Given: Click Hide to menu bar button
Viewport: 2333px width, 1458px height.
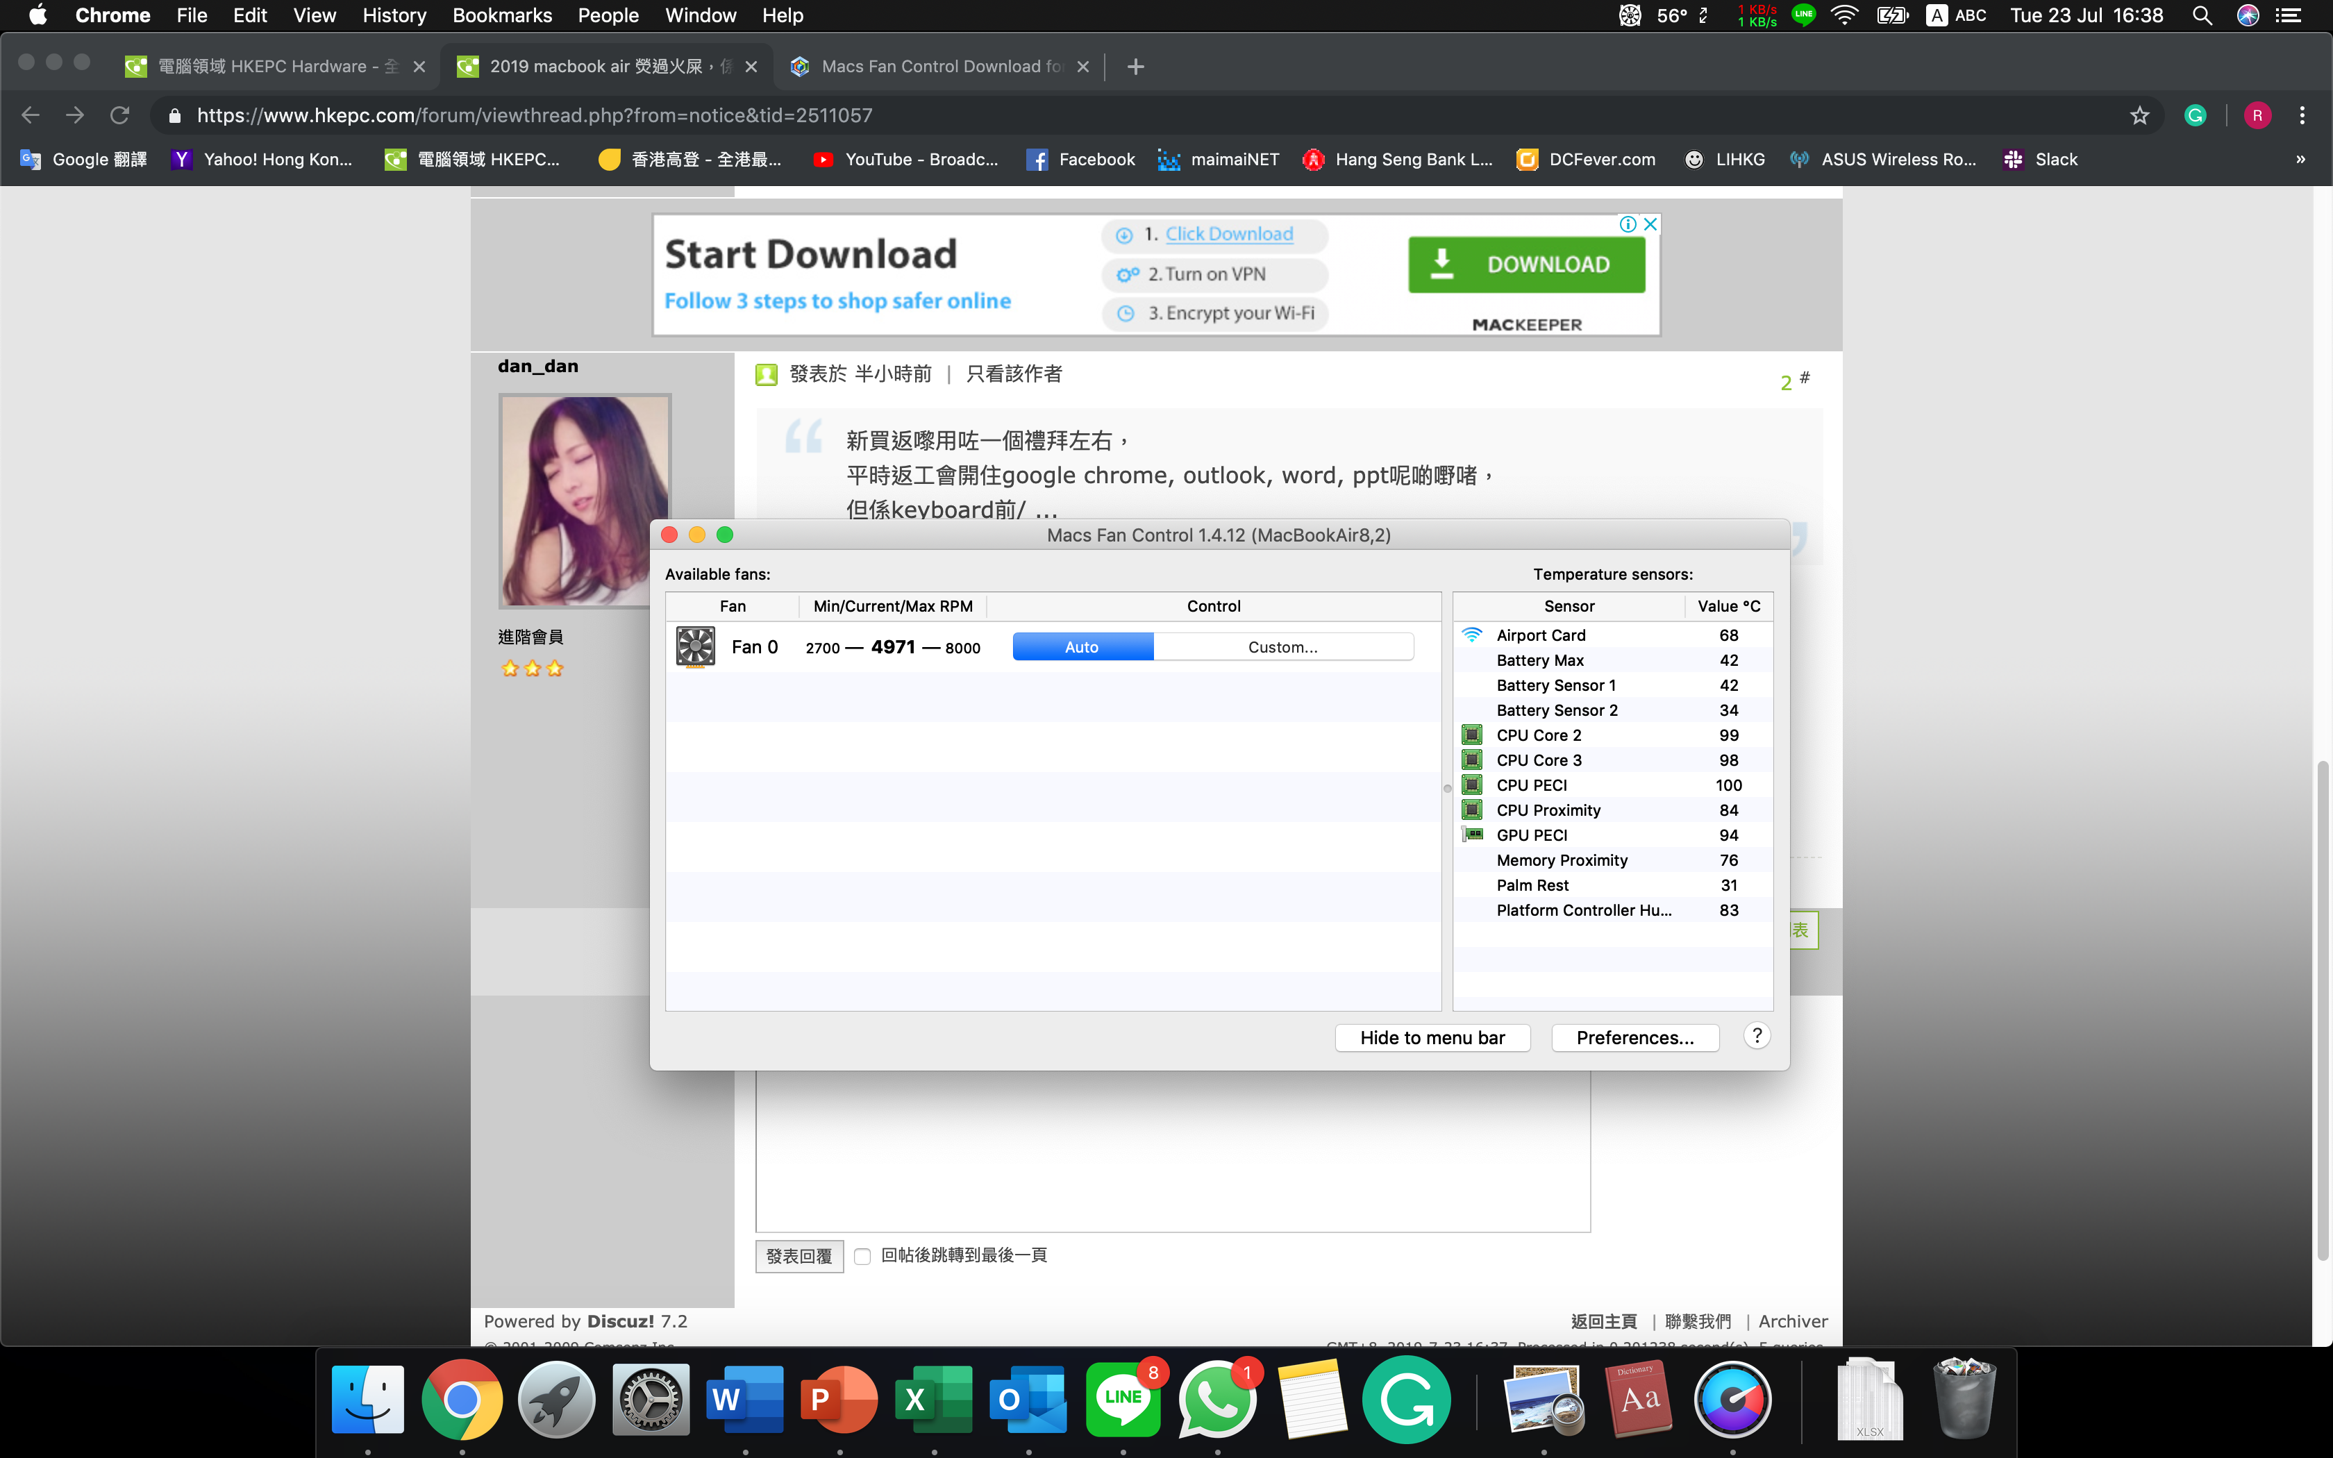Looking at the screenshot, I should [1432, 1037].
